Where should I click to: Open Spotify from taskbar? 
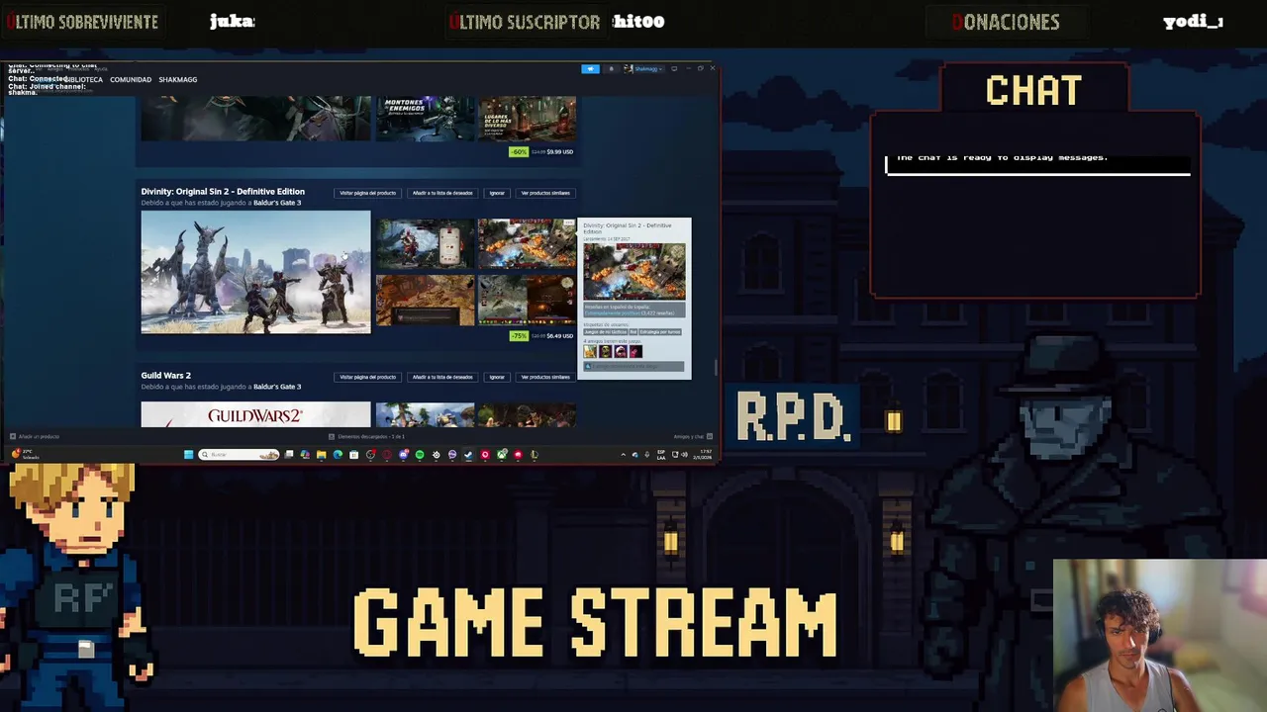pyautogui.click(x=420, y=455)
